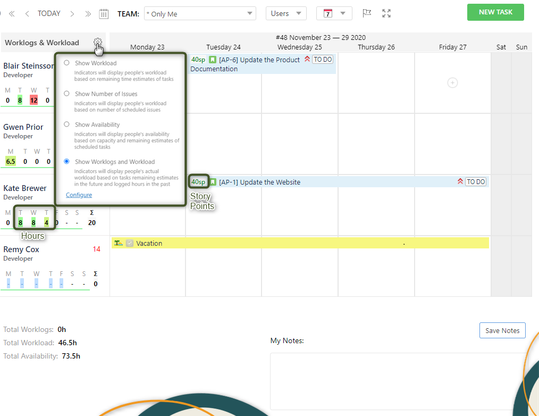
Task: Click the Vacation checkbox icon
Action: click(130, 243)
